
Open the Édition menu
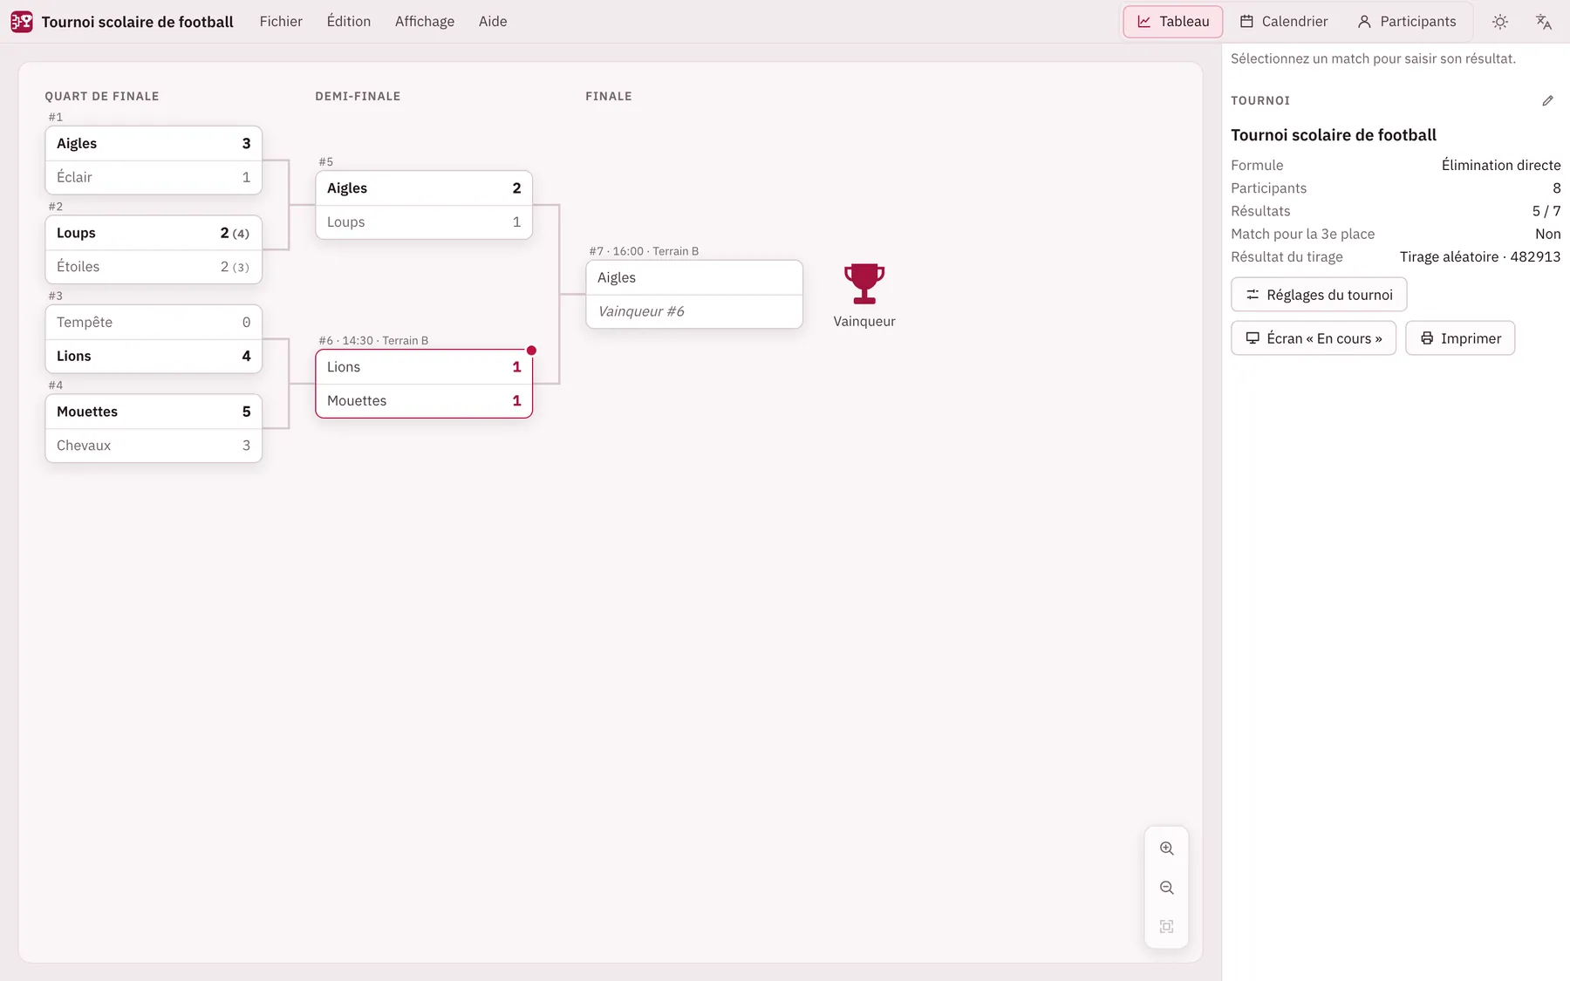point(349,22)
